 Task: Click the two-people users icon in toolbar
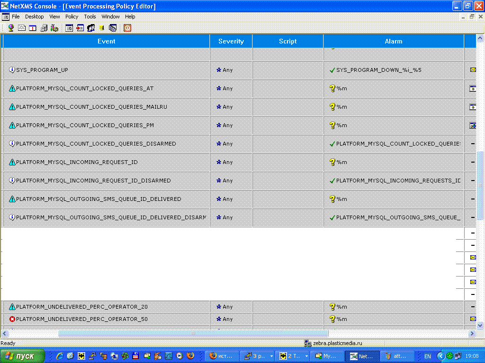click(x=91, y=28)
